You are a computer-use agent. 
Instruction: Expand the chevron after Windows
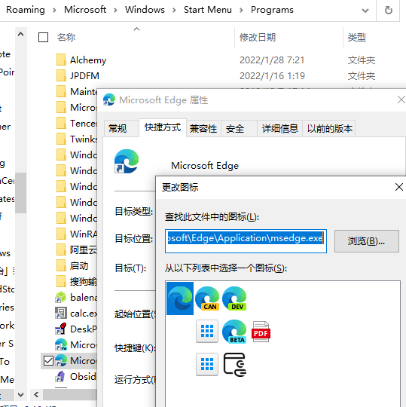[x=174, y=10]
